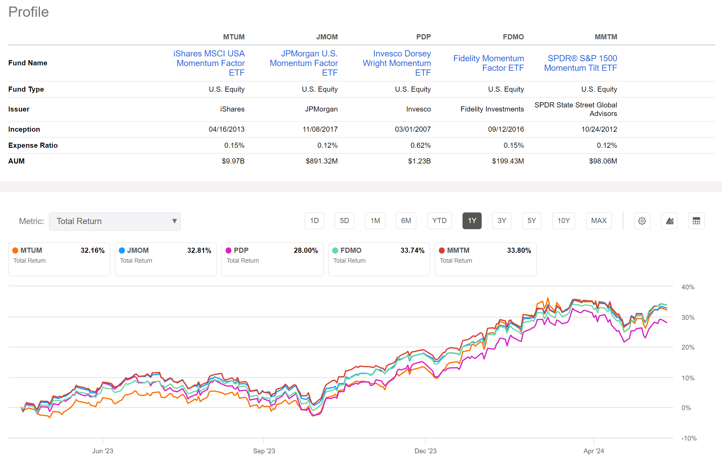Open the chart settings gear icon
722x470 pixels.
click(642, 221)
